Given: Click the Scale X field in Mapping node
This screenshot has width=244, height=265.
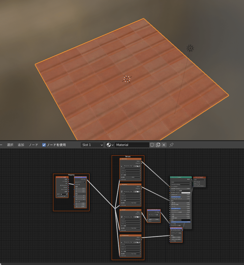Looking at the screenshot, I should point(81,203).
